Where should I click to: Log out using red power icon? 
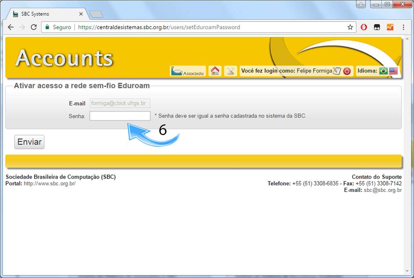tap(347, 71)
